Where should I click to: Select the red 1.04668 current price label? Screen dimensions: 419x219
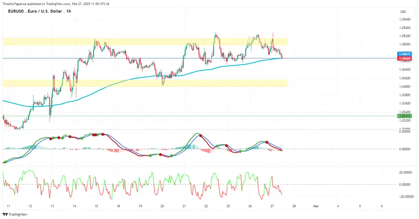pos(405,58)
